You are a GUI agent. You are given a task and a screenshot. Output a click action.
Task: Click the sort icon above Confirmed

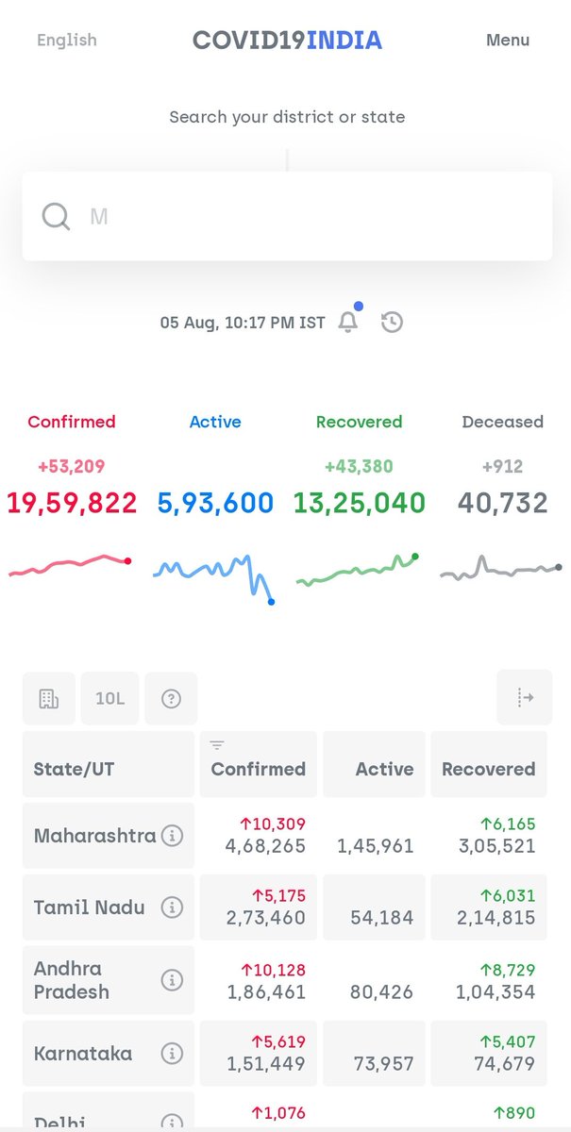[217, 745]
